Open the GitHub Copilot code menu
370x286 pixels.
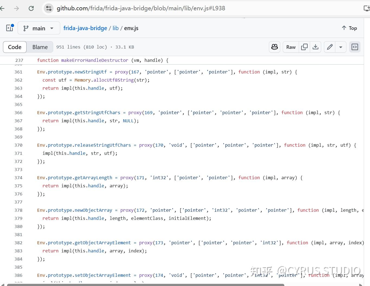click(x=274, y=47)
